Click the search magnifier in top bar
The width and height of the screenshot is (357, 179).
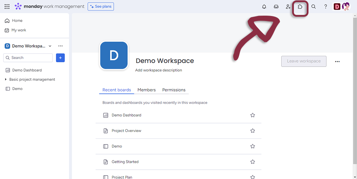point(313,6)
